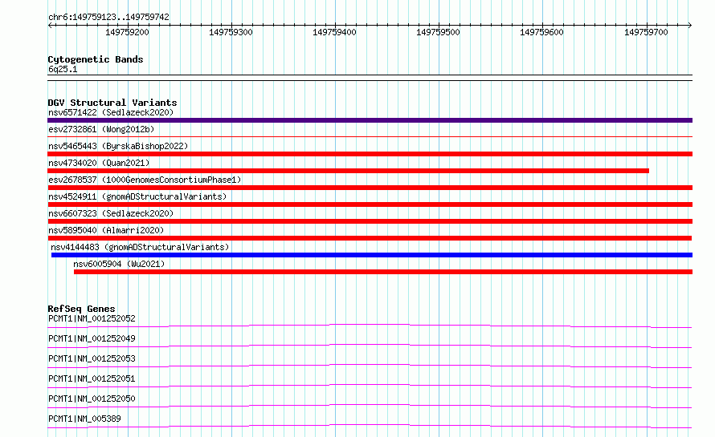715x437 pixels.
Task: Click the 149759300 ruler position
Action: coord(231,32)
